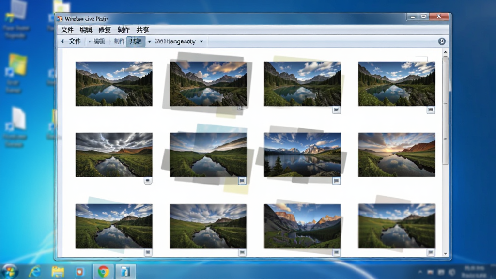Open the 修复 menu
The height and width of the screenshot is (279, 496).
coord(105,30)
